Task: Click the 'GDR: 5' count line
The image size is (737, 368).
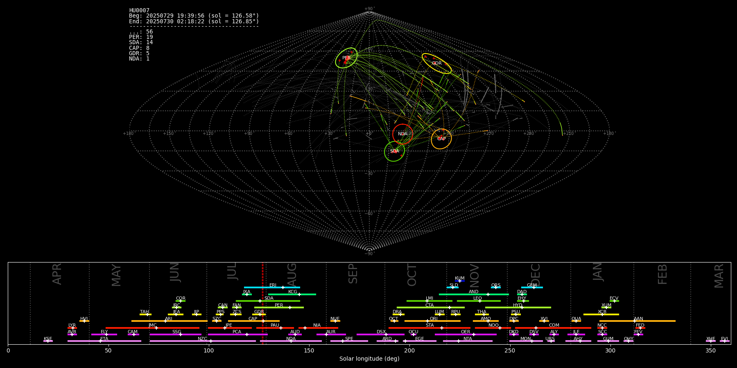Action: tap(139, 54)
